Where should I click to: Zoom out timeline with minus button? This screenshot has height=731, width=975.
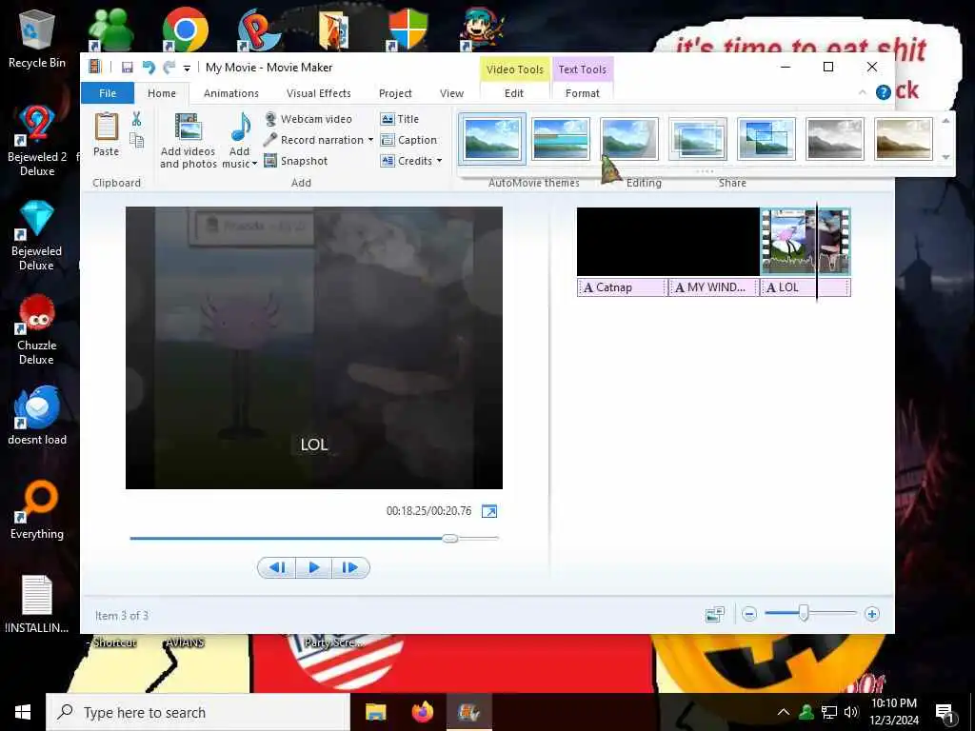point(749,615)
